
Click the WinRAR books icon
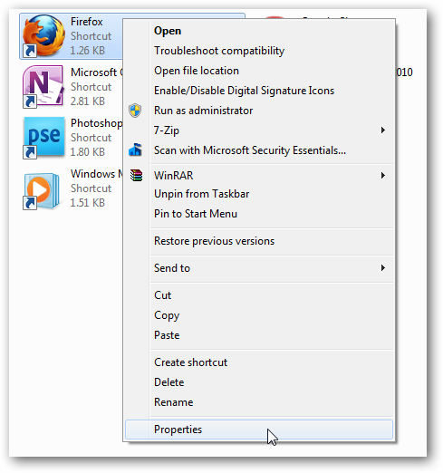136,175
